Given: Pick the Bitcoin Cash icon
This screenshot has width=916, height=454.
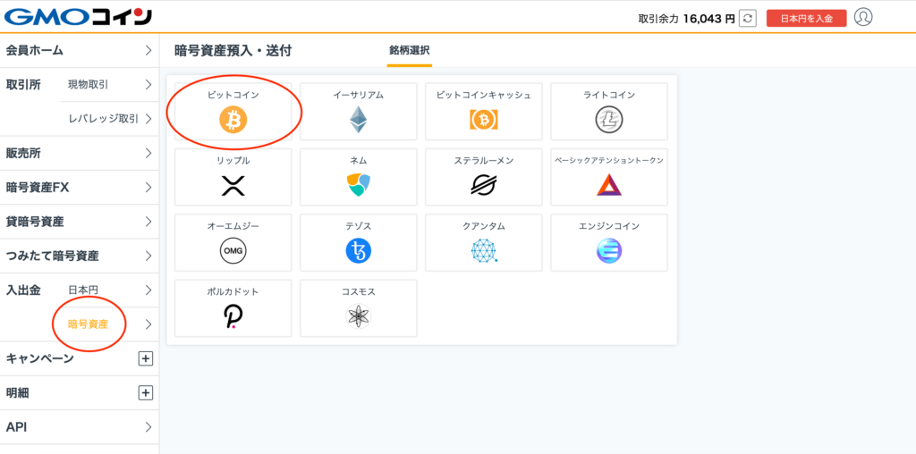Looking at the screenshot, I should pyautogui.click(x=483, y=121).
